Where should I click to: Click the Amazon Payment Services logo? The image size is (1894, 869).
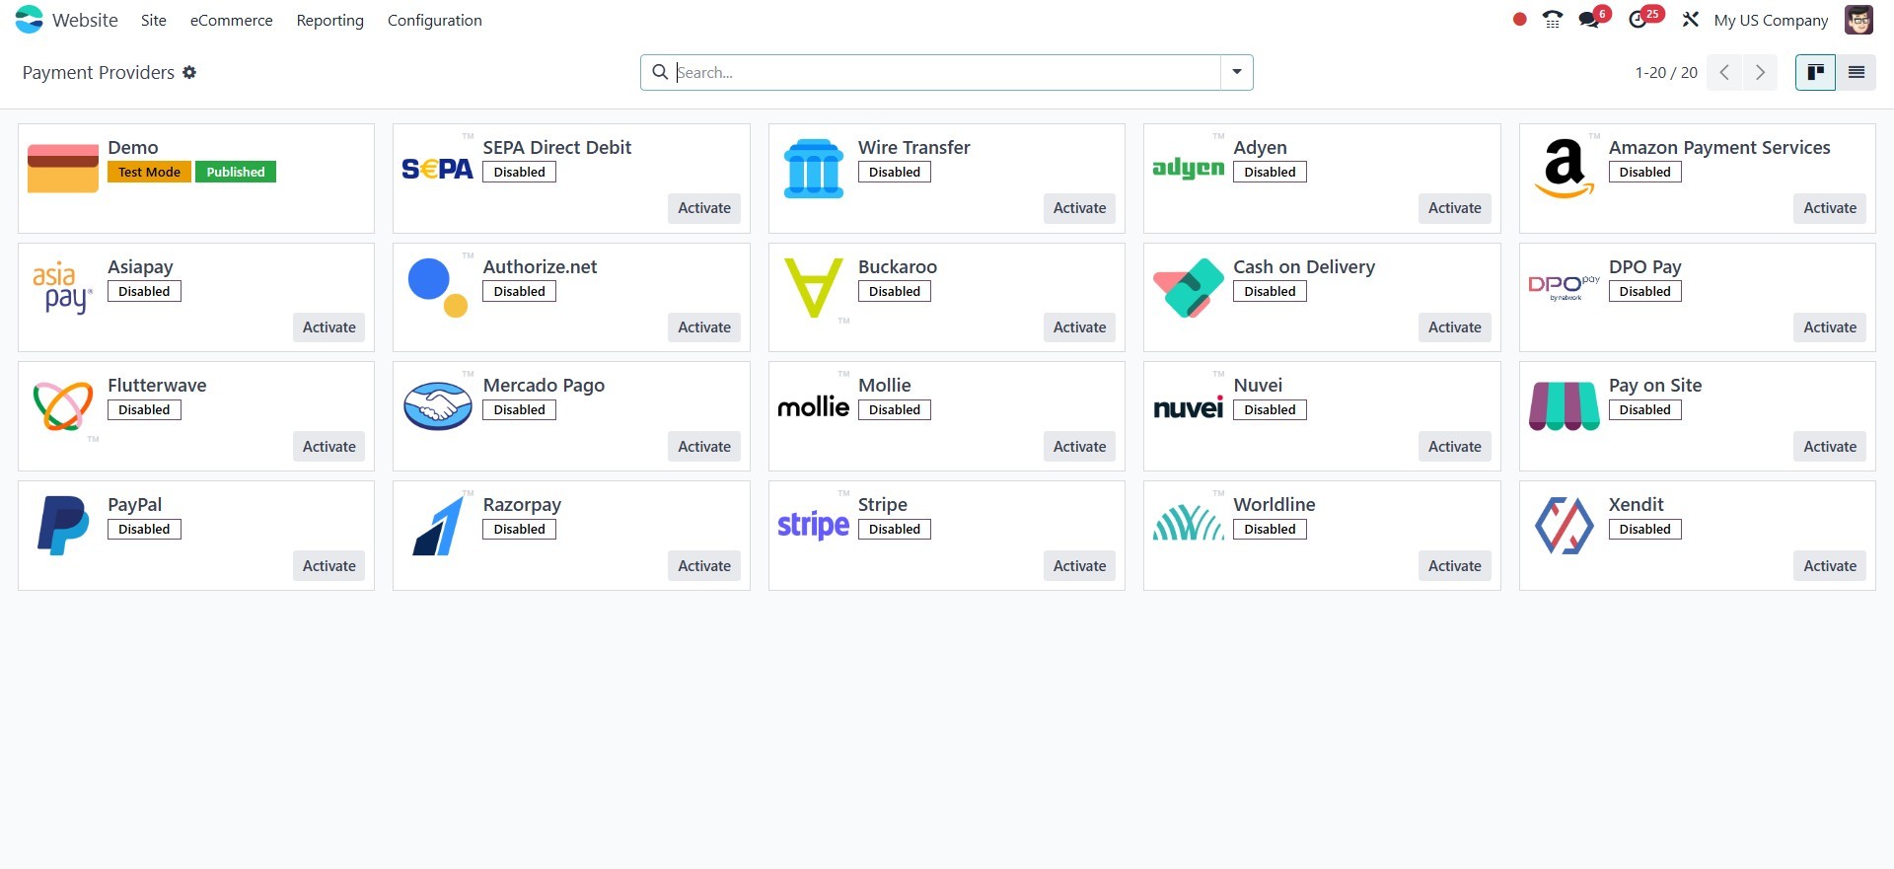1565,169
